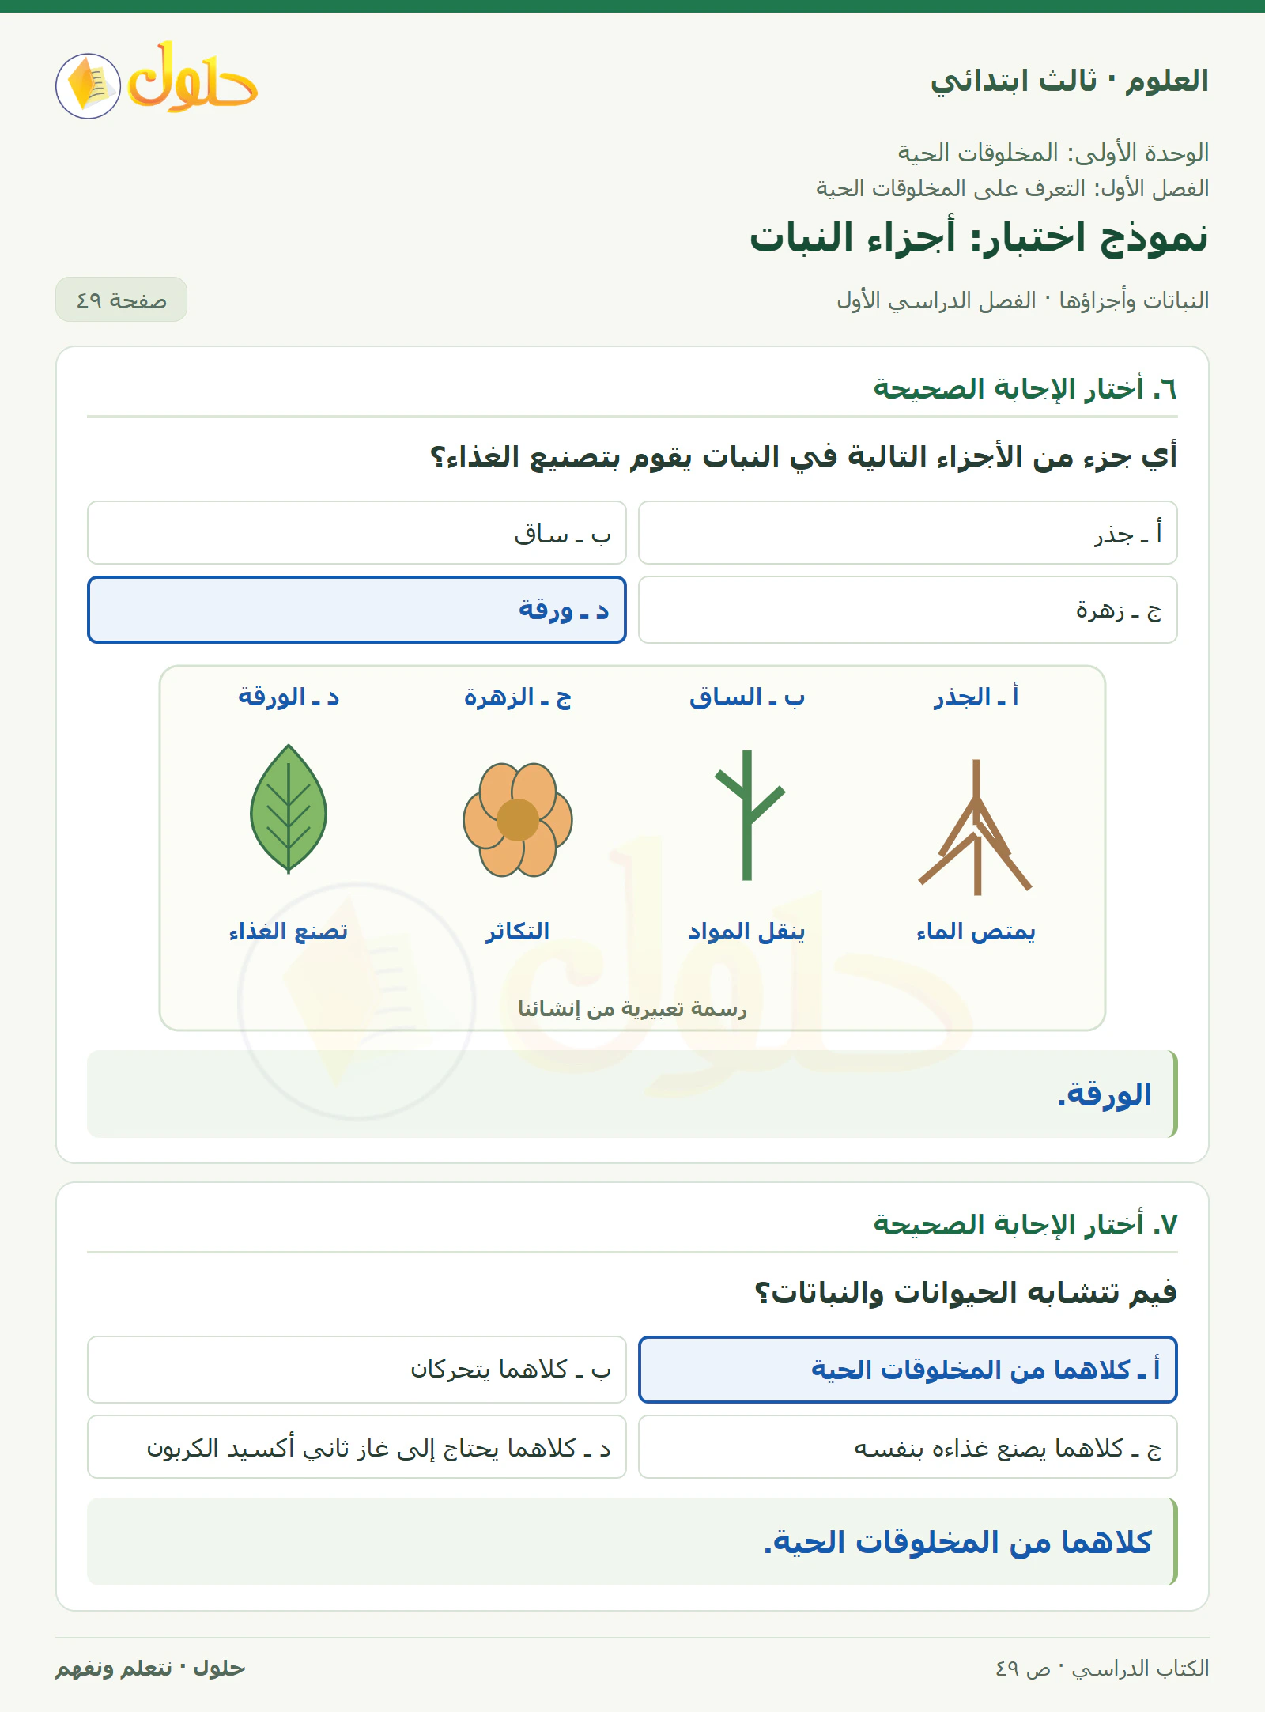Click the unit line الوحدة الأولى: المخلوقات الحية
Image resolution: width=1265 pixels, height=1712 pixels.
coord(1053,153)
